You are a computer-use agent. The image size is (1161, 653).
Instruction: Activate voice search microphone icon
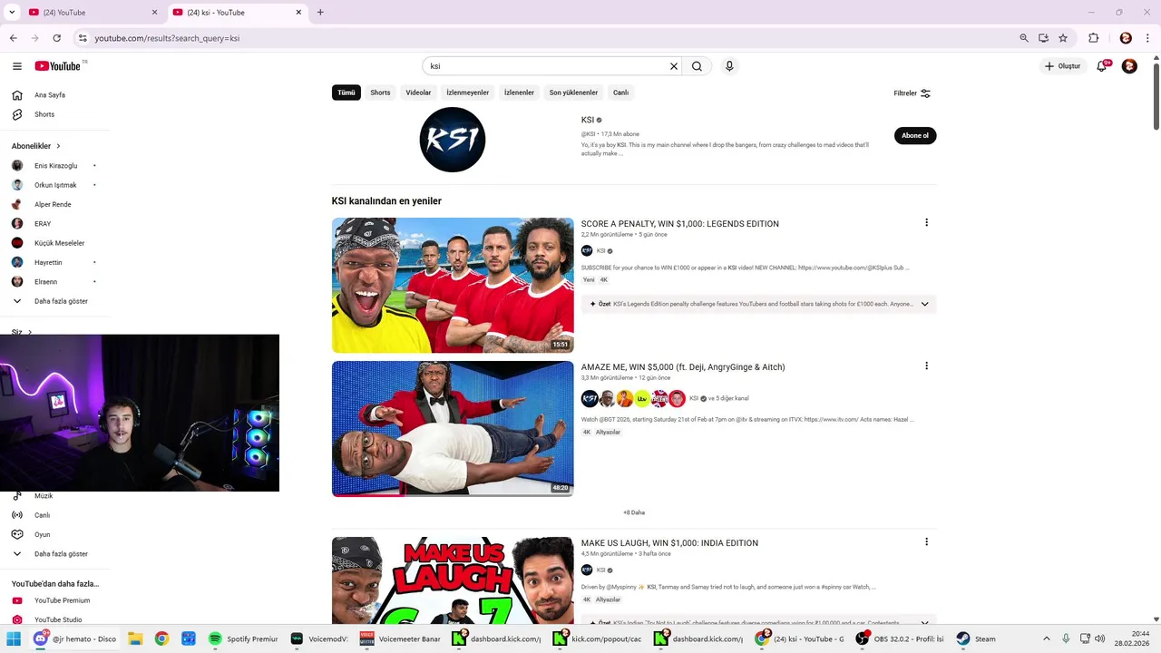729,66
